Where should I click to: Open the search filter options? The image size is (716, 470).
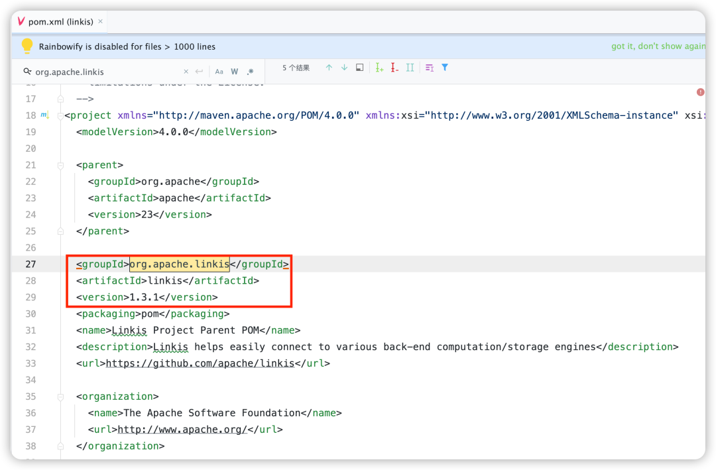(445, 68)
